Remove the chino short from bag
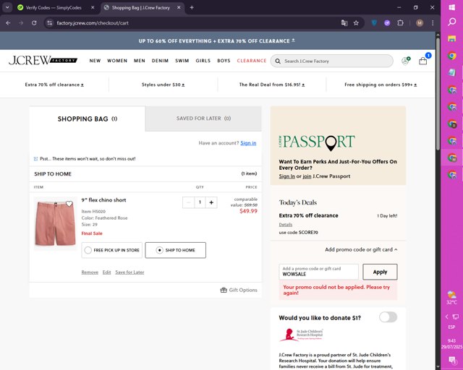The image size is (463, 370). (90, 272)
